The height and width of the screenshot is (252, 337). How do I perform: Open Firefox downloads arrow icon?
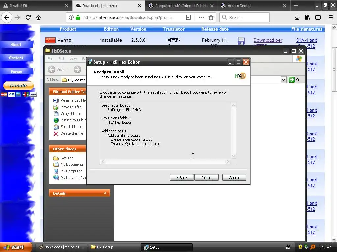click(297, 17)
